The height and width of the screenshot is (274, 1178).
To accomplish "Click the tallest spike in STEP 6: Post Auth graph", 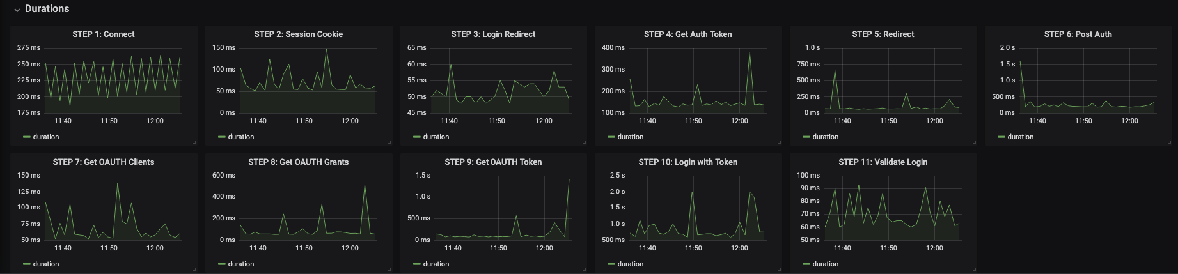I will [x=1020, y=62].
